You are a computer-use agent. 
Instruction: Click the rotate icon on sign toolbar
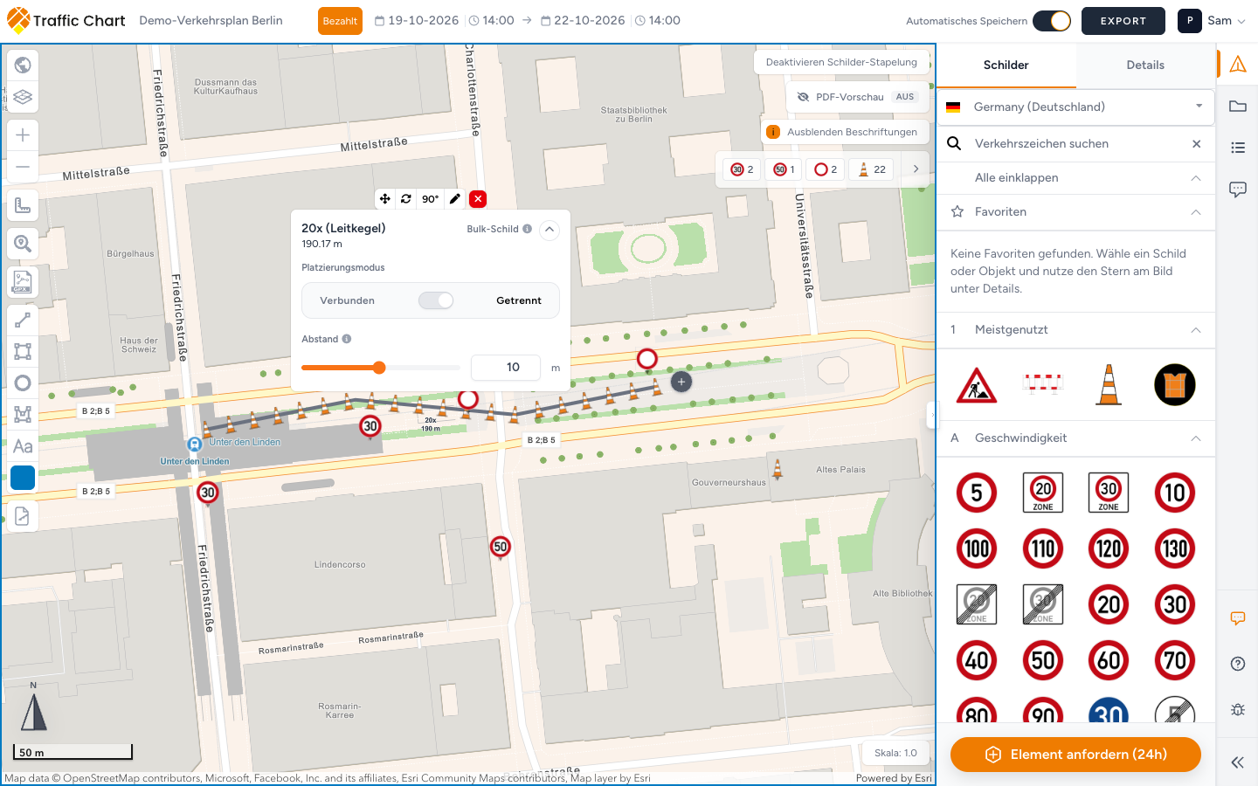pos(406,199)
